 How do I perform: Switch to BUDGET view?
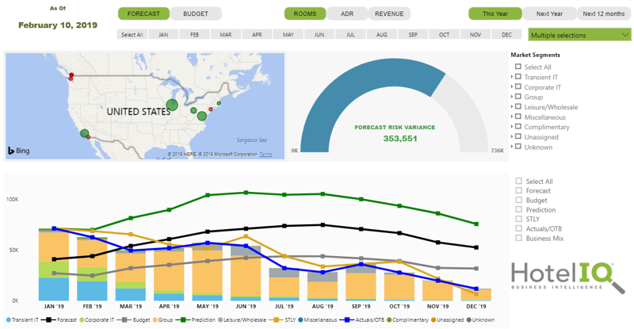[x=196, y=13]
